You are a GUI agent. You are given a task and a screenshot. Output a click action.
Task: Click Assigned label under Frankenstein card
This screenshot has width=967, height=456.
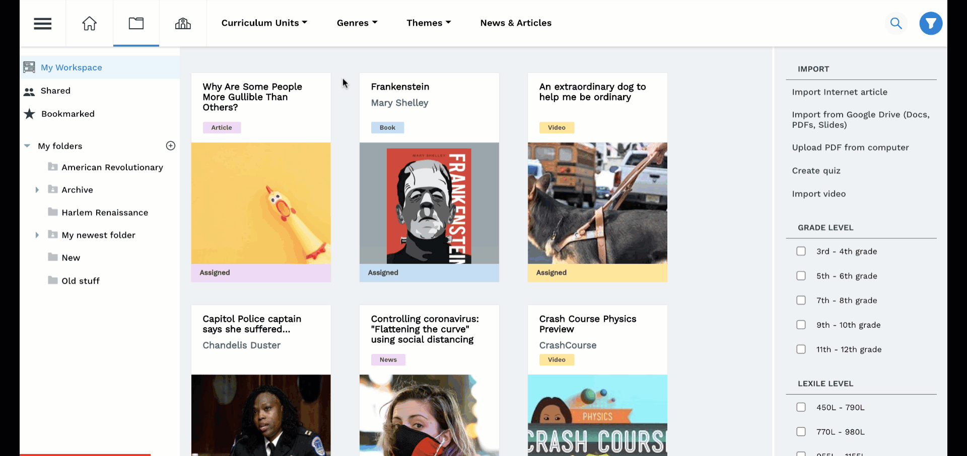[383, 272]
